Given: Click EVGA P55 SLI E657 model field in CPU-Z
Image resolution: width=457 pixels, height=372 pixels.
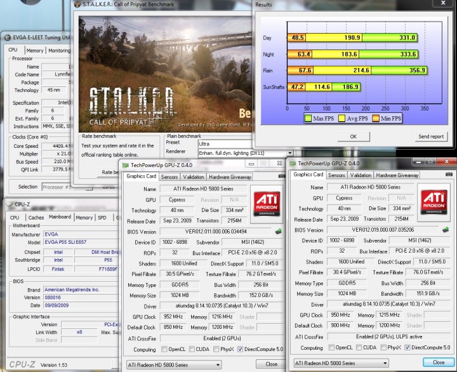Looking at the screenshot, I should coord(81,242).
